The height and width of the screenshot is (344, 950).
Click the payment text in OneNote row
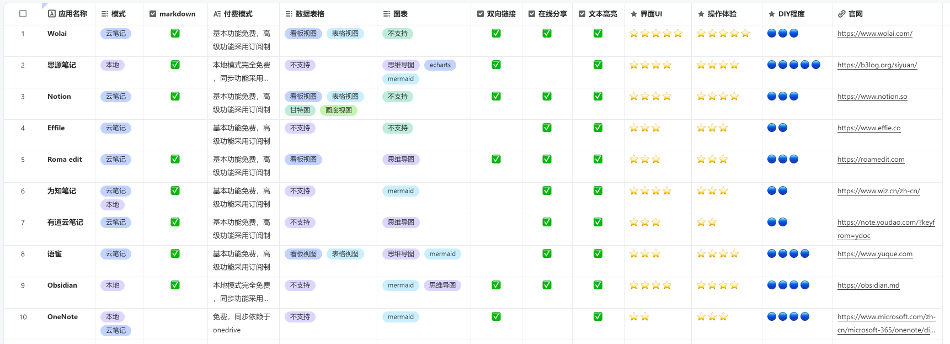tap(242, 324)
